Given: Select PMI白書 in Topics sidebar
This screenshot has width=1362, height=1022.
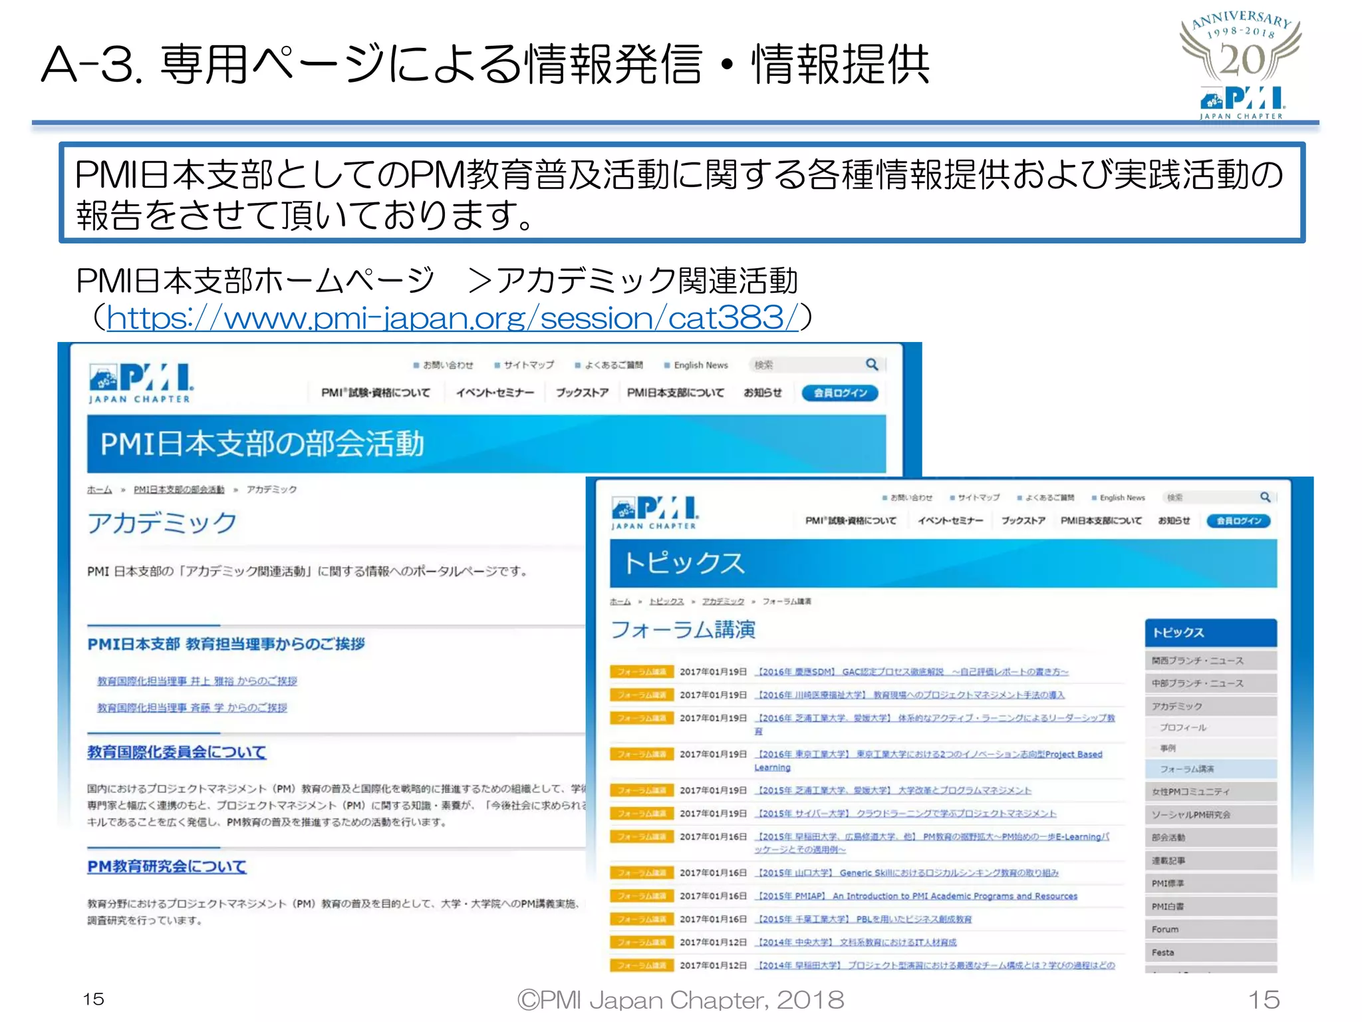Looking at the screenshot, I should point(1210,906).
